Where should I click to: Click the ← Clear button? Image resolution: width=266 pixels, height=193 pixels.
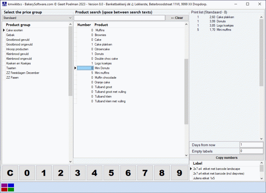(x=177, y=17)
